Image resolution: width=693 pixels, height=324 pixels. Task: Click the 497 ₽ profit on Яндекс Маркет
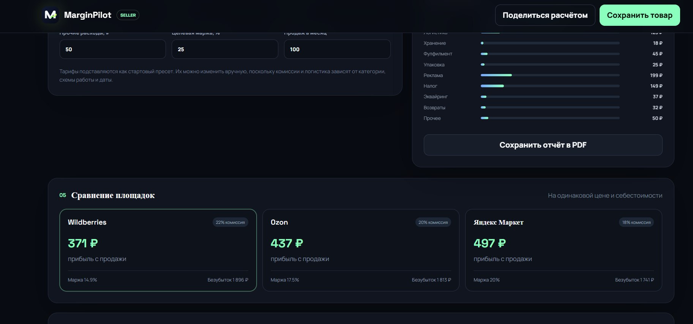[x=489, y=243]
